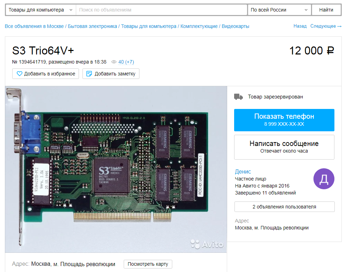Viewport: 347px width, 272px height.
Task: Open the 2 объявления пользователя button
Action: 284,207
